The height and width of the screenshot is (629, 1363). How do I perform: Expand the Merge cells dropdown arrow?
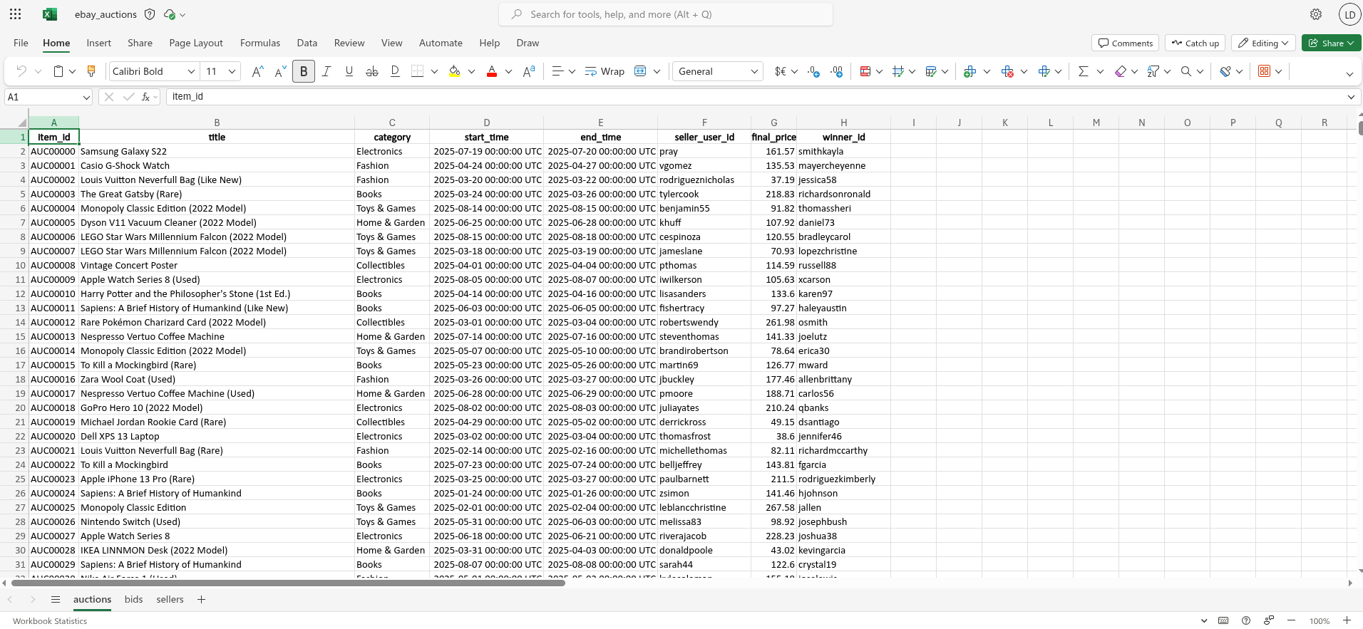pyautogui.click(x=657, y=71)
